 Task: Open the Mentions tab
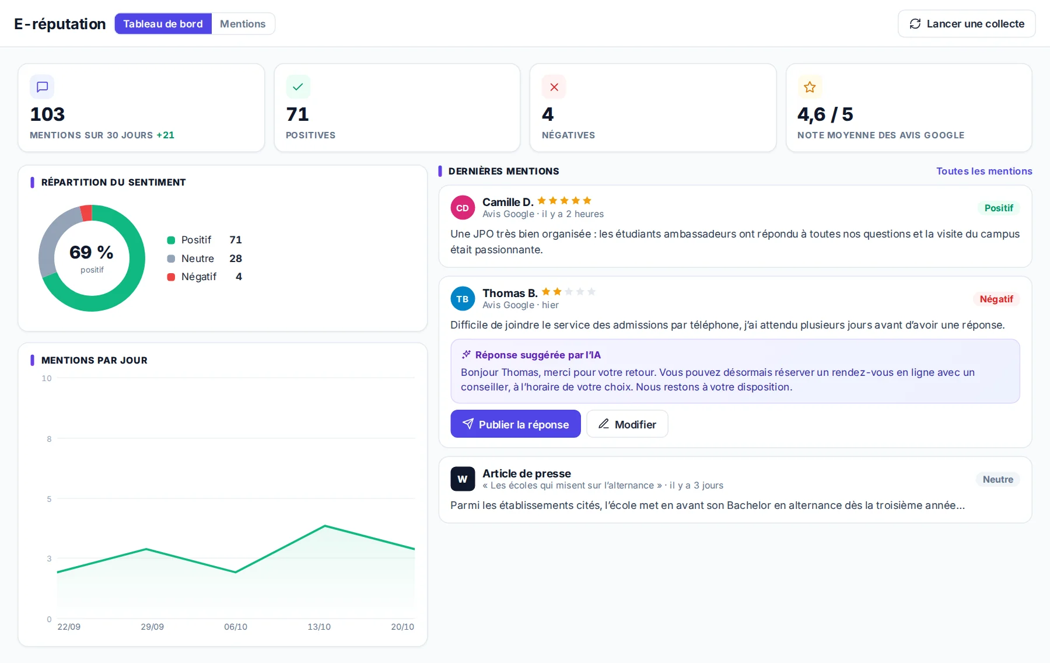pos(243,24)
